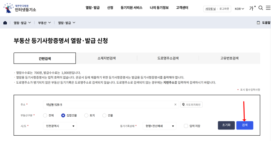Click the 초기화 reset button
The image size is (271, 141).
[226, 125]
